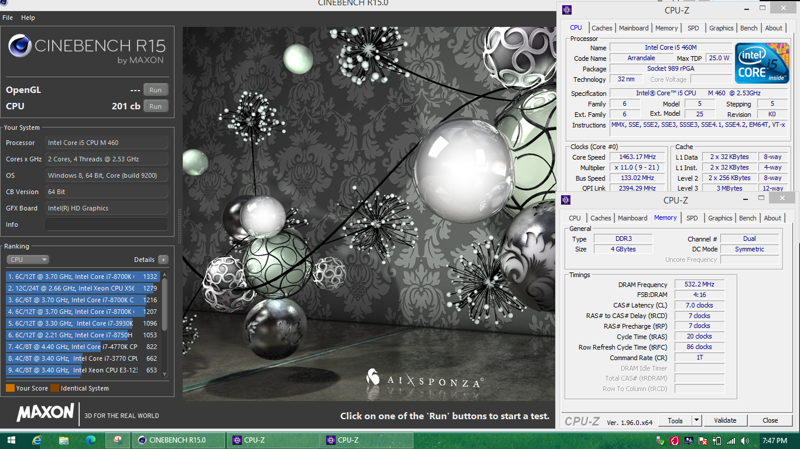Run the OpenGL benchmark
Viewport: 800px width, 449px height.
point(155,90)
